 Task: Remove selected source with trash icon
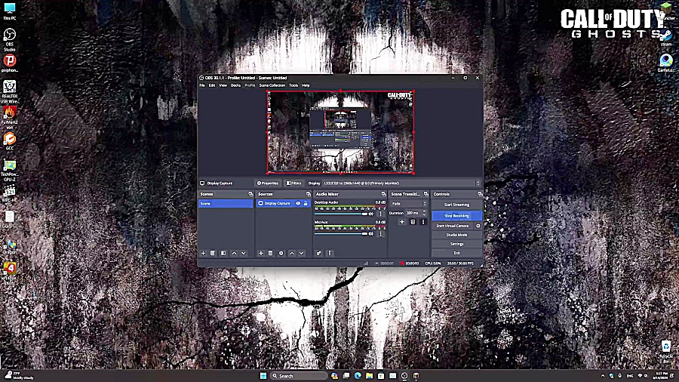tap(271, 253)
